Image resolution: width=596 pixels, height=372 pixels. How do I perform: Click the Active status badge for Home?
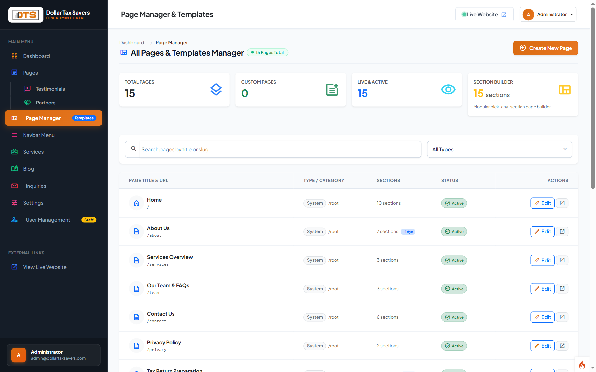coord(454,203)
